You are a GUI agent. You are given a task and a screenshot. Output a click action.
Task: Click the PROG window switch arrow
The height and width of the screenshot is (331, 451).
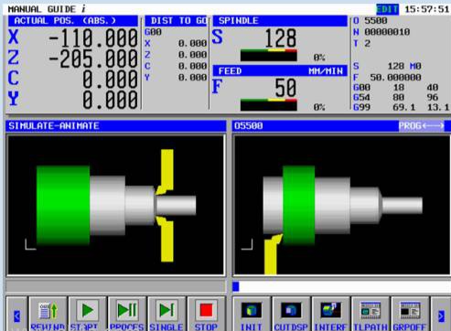[422, 126]
